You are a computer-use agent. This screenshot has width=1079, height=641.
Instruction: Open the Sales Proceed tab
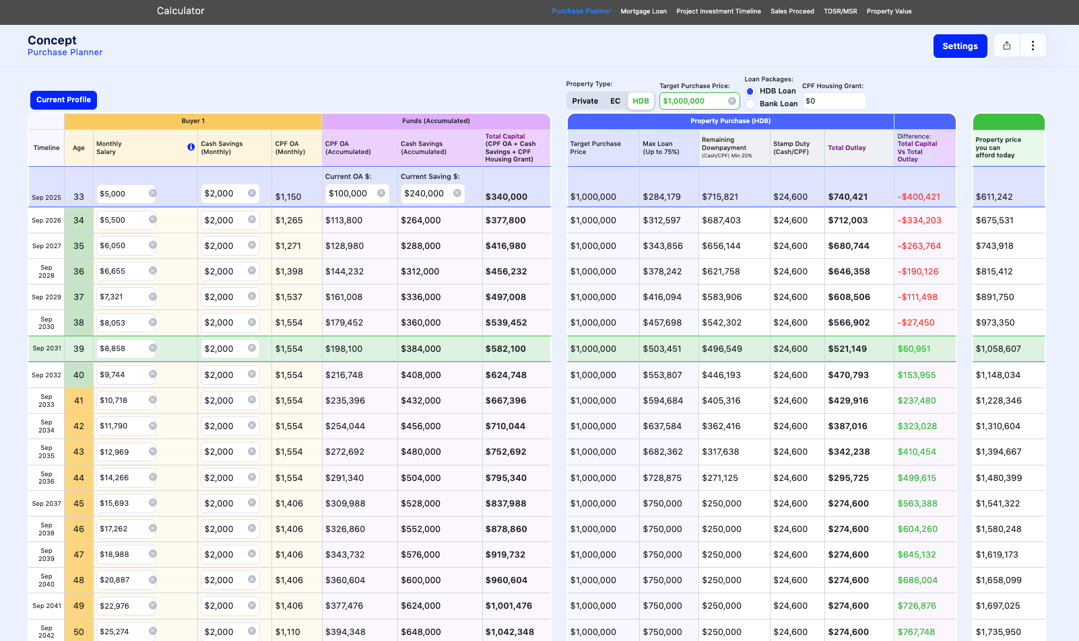click(792, 11)
